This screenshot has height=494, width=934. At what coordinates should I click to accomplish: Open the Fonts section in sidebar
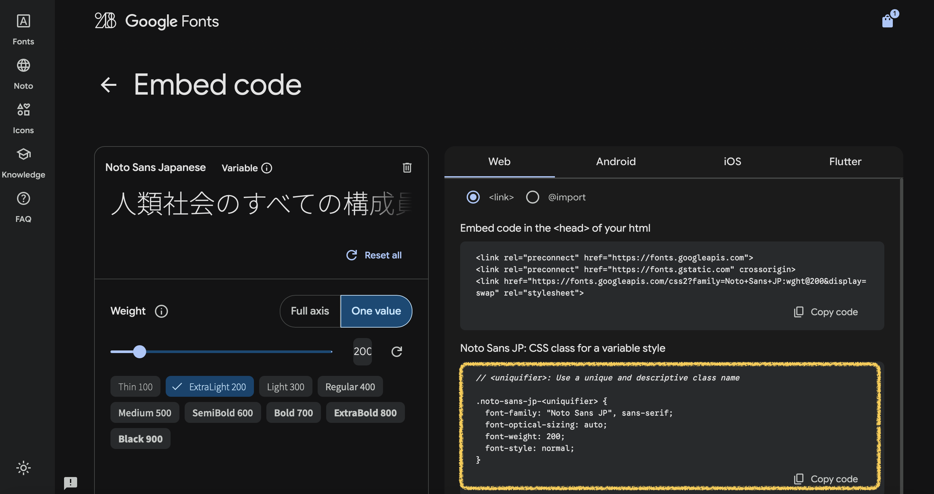pyautogui.click(x=23, y=30)
